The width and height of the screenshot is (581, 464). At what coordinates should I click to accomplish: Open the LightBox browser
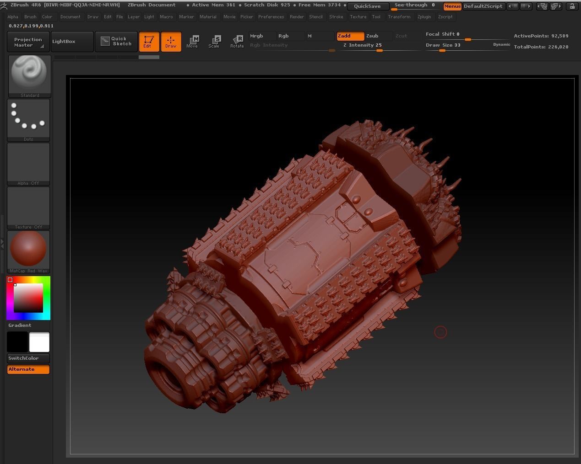[x=64, y=41]
